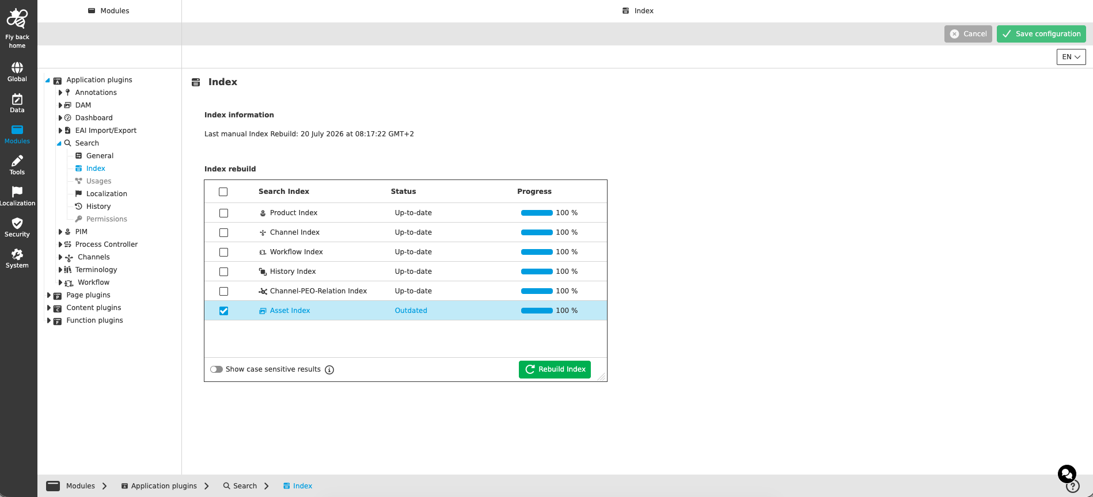Click the Search Index column header

[x=284, y=192]
